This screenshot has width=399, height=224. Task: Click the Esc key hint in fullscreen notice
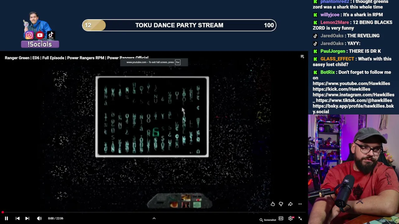(x=178, y=62)
